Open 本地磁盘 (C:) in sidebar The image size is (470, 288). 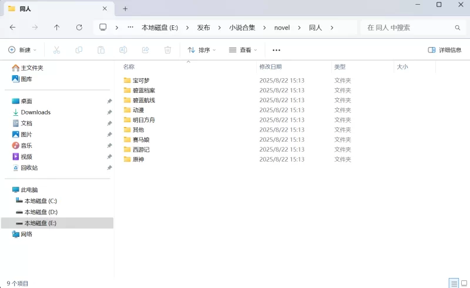point(36,201)
